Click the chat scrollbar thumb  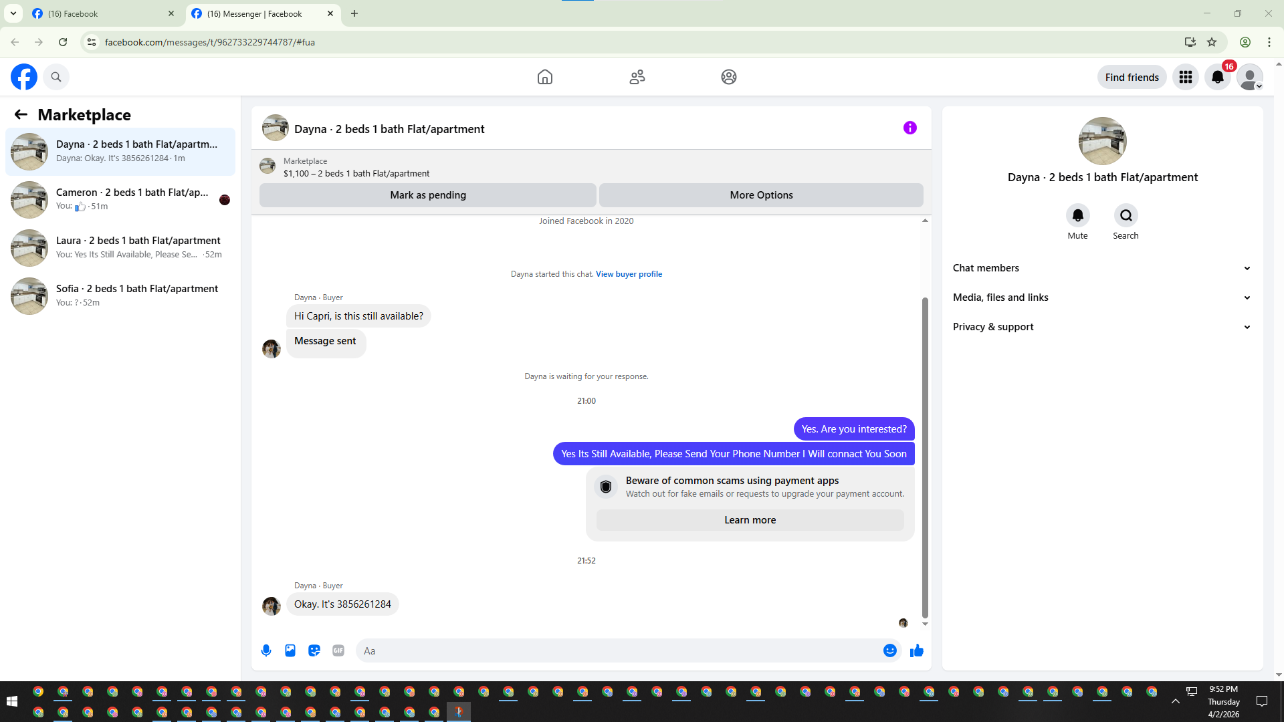click(925, 458)
